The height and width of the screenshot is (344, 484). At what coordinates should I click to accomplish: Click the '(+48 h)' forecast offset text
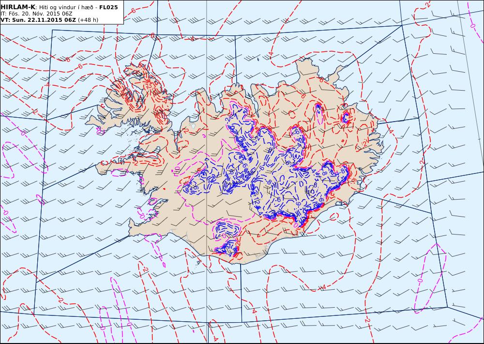coord(88,20)
